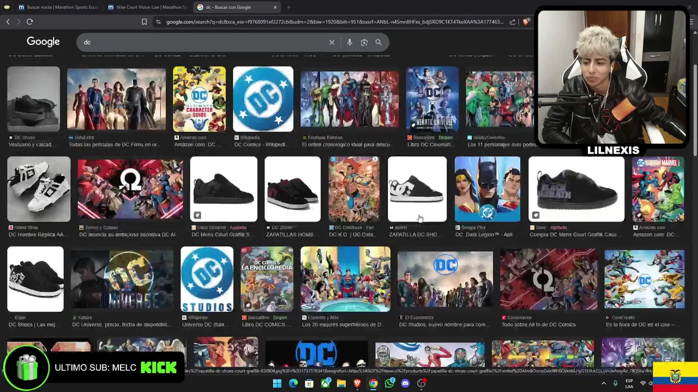This screenshot has height=392, width=698.
Task: Open the Brave Shields lion icon
Action: pos(526,22)
